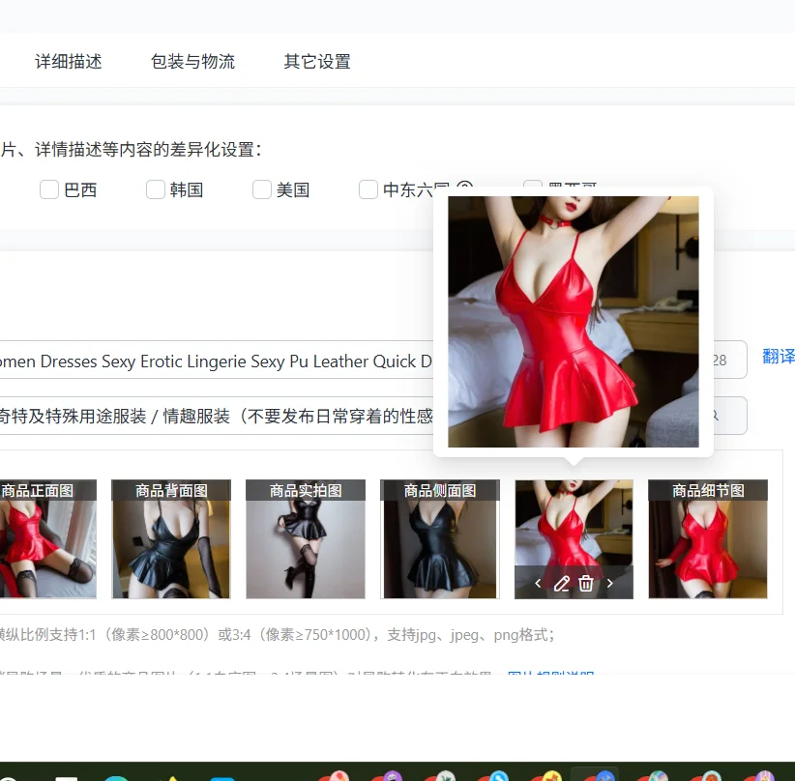
Task: Choose the 商品侧面图 thumbnail
Action: pos(440,539)
